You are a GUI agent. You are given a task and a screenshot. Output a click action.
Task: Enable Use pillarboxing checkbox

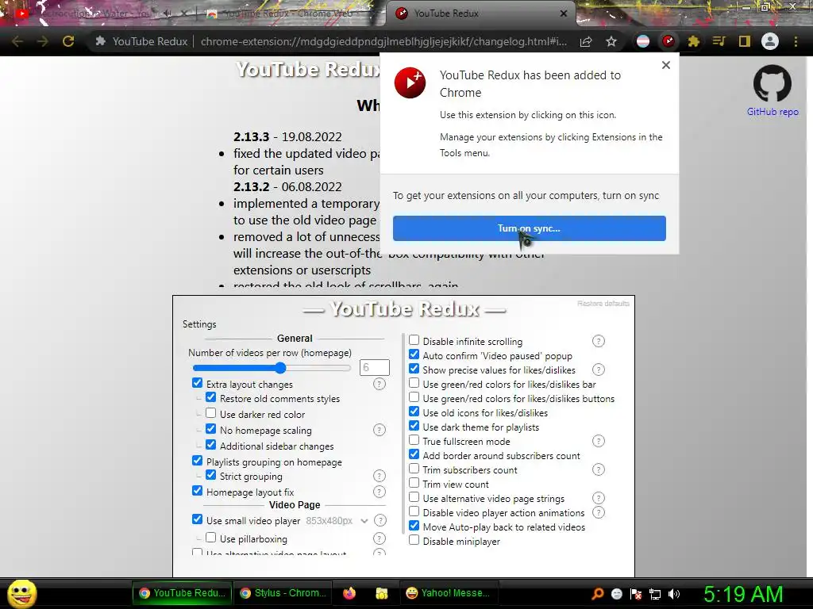[210, 538]
